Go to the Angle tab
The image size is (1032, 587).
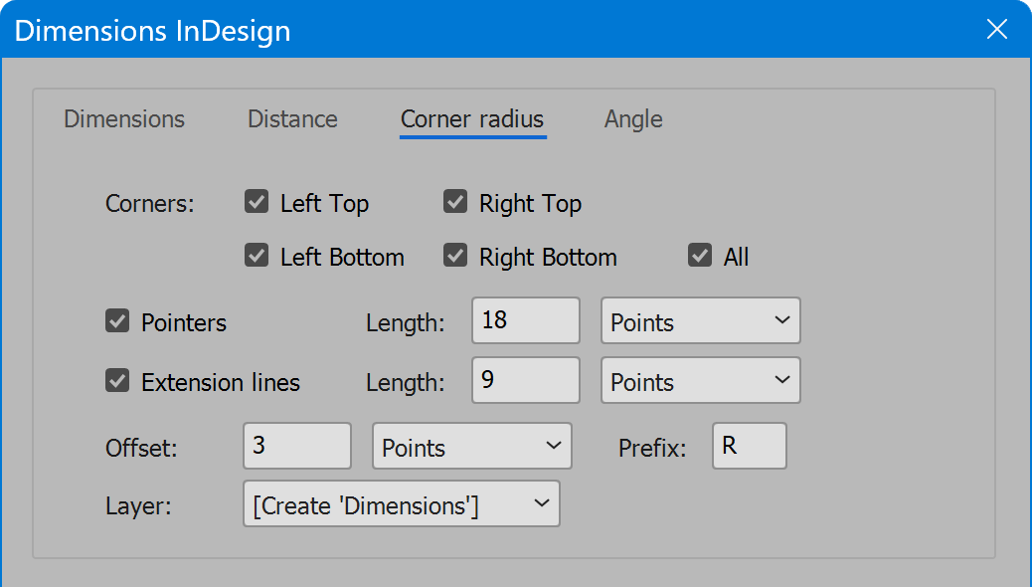pyautogui.click(x=633, y=119)
